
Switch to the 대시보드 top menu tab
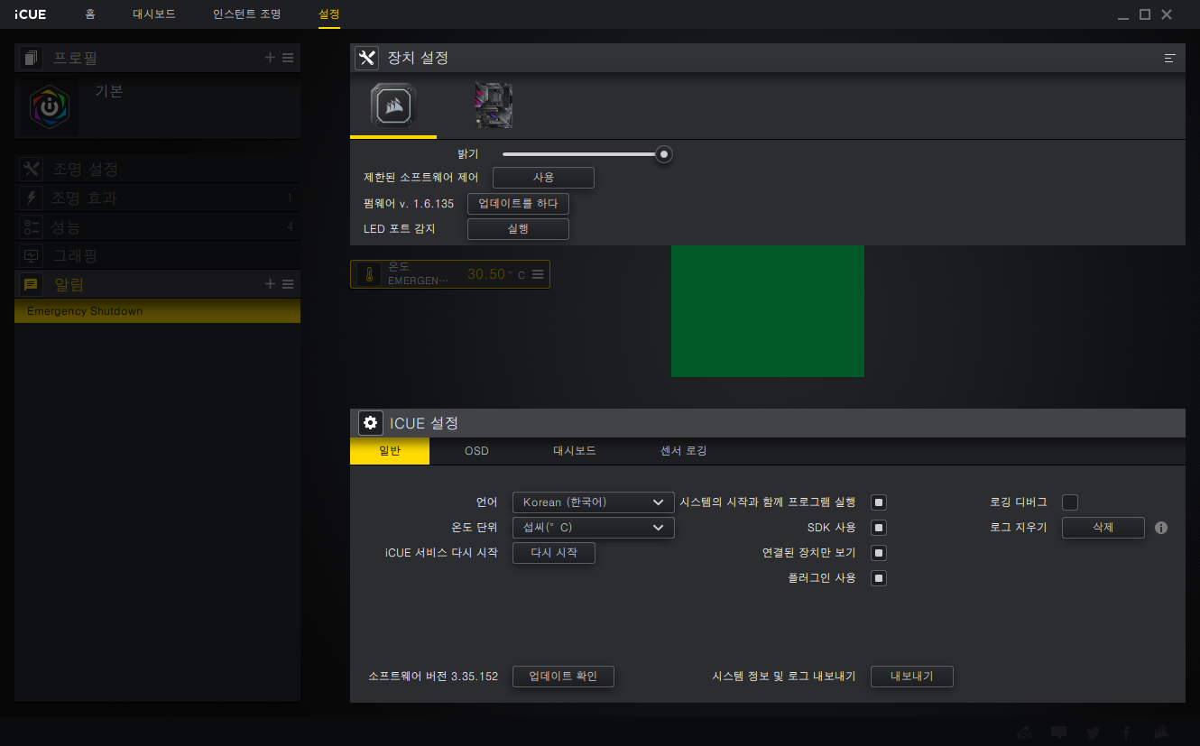pyautogui.click(x=154, y=14)
